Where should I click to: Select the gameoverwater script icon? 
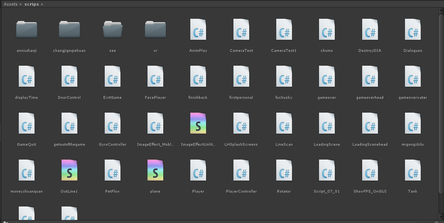[413, 77]
